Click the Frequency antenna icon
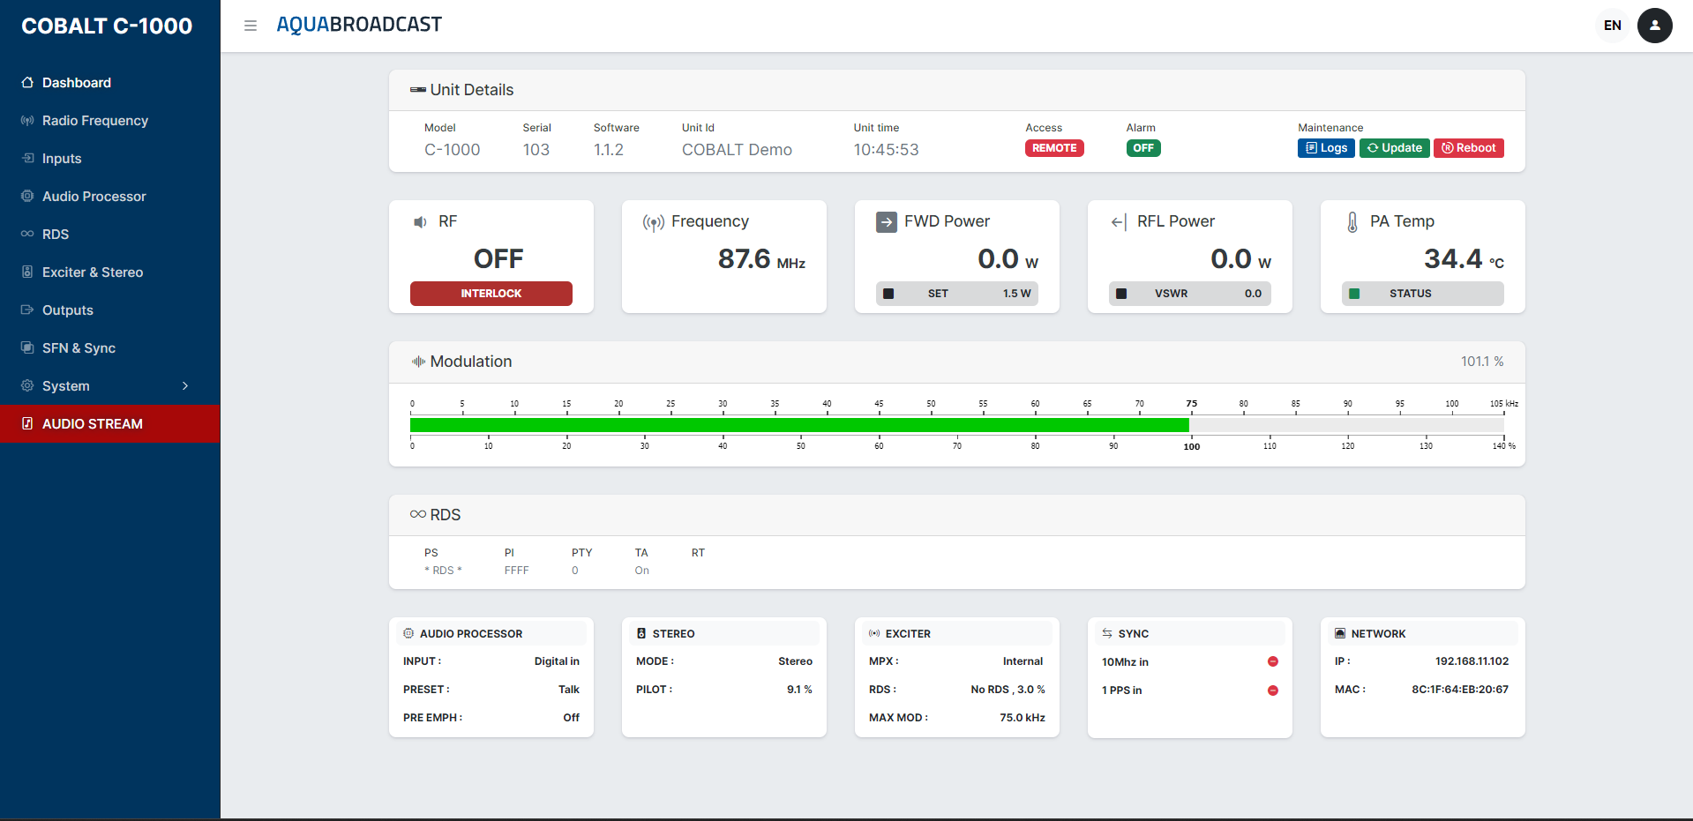Viewport: 1693px width, 821px height. tap(653, 222)
